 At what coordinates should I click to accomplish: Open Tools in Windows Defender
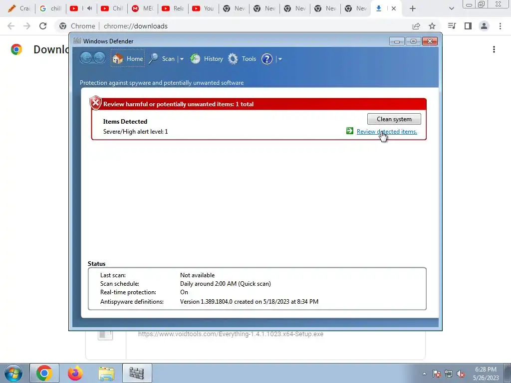[x=242, y=59]
